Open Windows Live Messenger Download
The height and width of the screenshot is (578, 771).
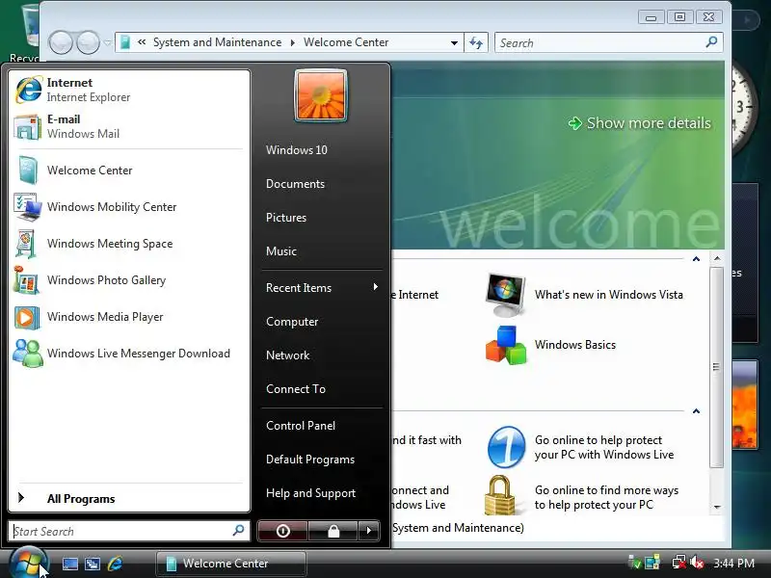tap(129, 354)
